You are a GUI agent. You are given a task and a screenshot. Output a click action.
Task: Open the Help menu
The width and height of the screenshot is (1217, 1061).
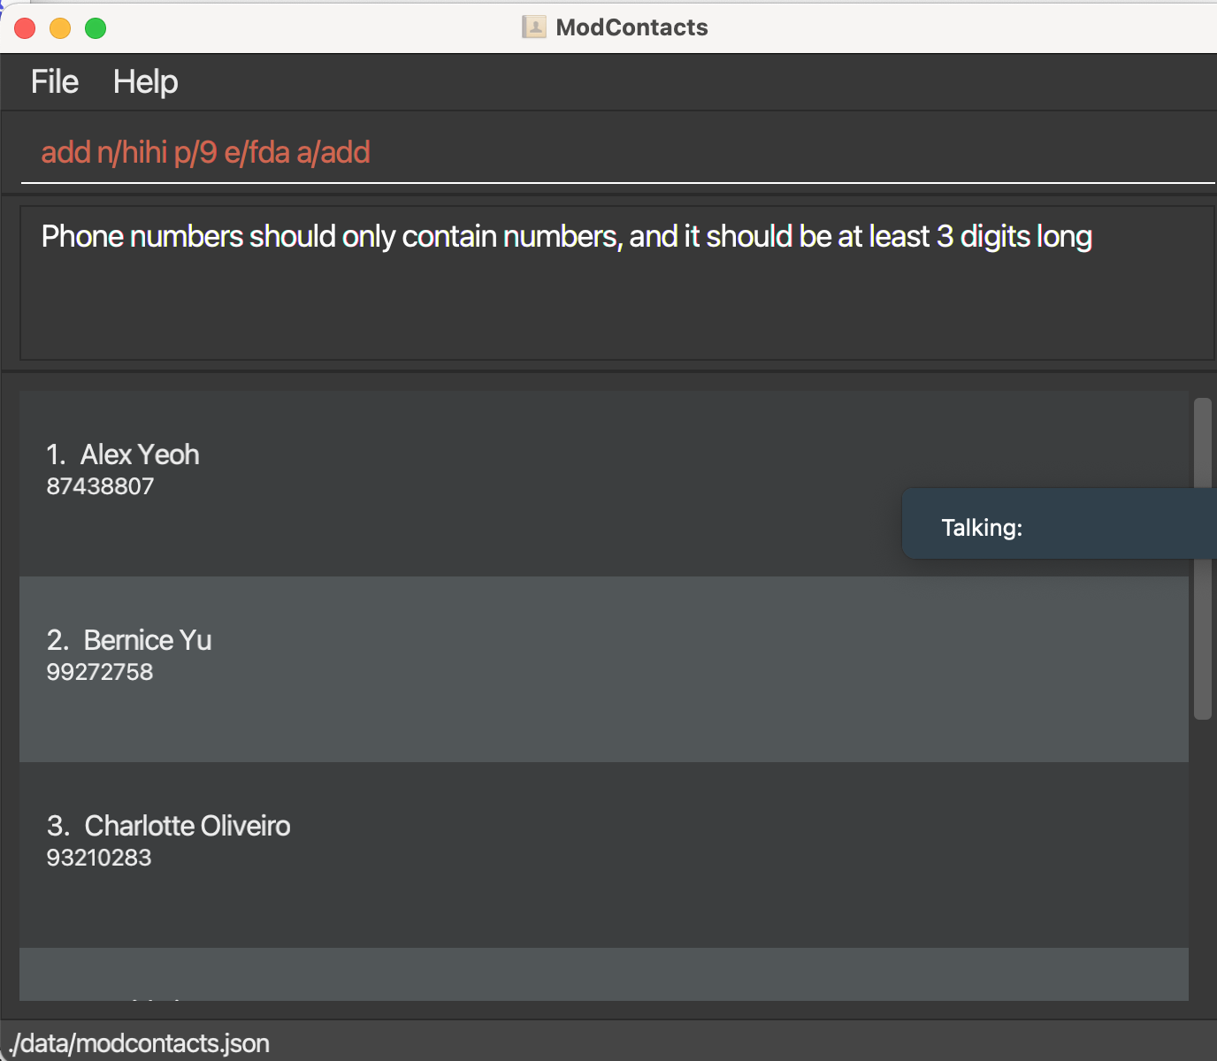146,82
